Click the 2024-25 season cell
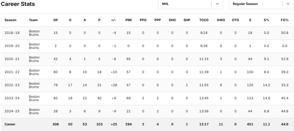Image resolution: width=294 pixels, height=131 pixels. (x=12, y=111)
